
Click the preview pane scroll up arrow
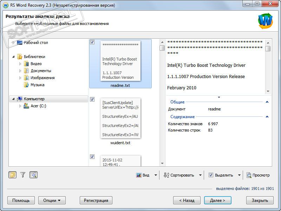click(268, 43)
